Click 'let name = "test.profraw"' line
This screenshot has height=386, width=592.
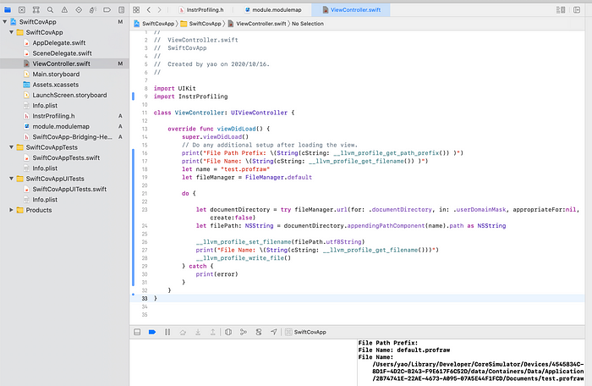point(226,169)
